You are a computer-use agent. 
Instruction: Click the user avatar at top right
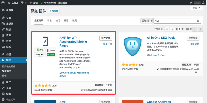[x=203, y=3]
